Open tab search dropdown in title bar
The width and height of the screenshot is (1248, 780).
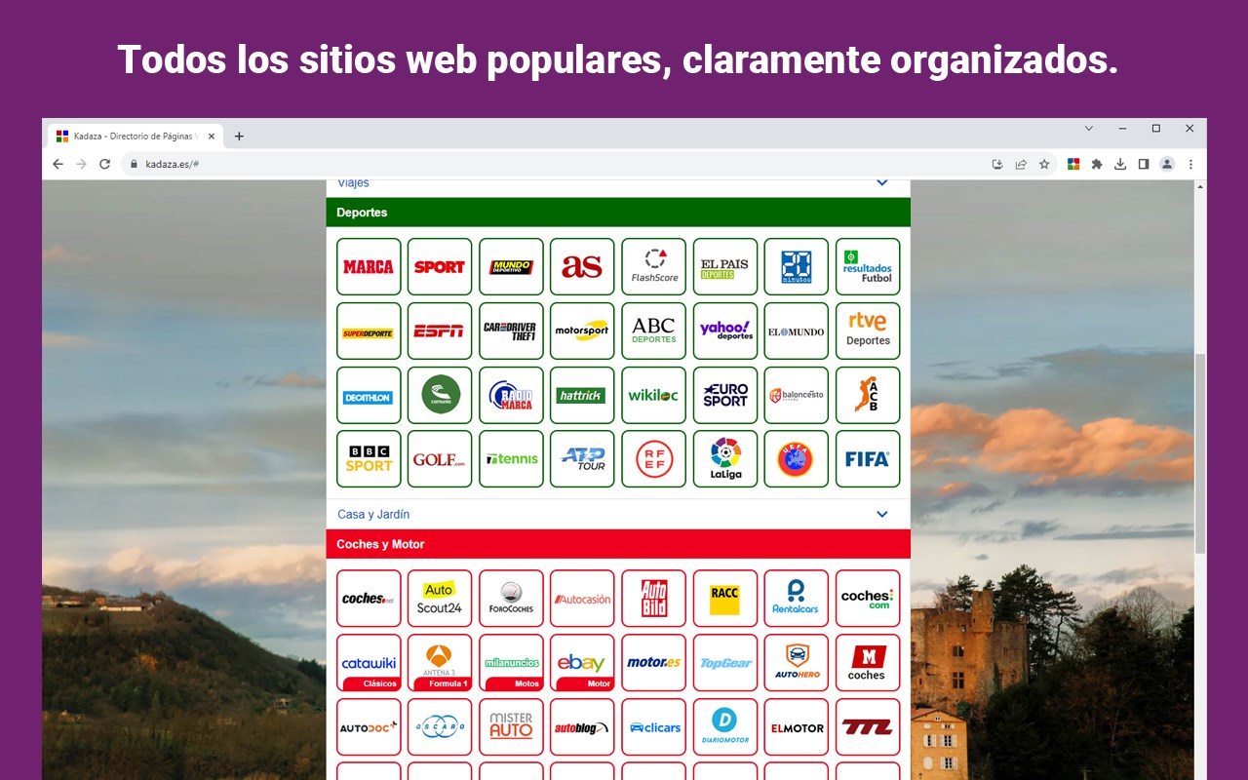click(x=1089, y=129)
